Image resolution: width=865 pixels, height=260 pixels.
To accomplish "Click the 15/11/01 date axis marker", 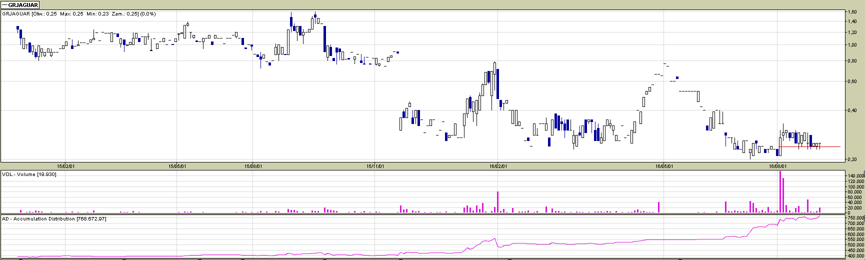I will pyautogui.click(x=375, y=166).
